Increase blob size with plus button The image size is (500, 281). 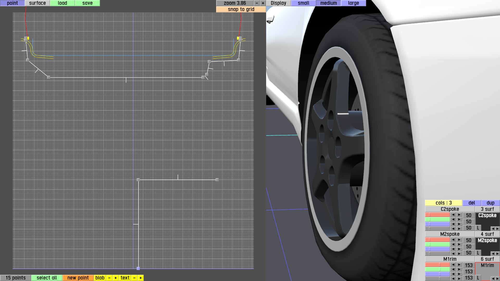point(115,278)
